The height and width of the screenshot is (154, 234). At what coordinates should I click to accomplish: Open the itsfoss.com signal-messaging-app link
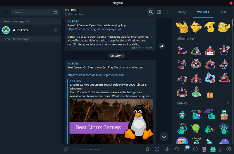pyautogui.click(x=94, y=29)
